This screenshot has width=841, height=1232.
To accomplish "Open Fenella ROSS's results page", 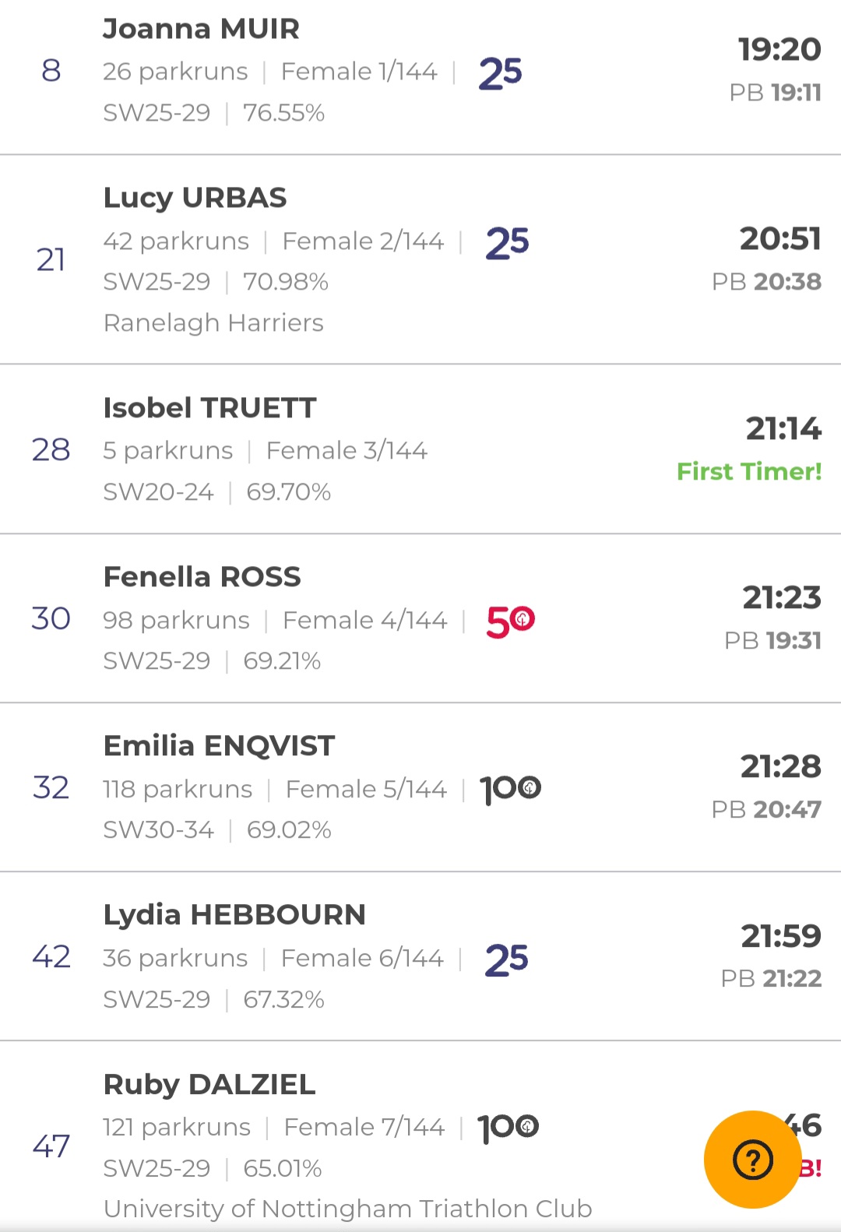I will tap(202, 577).
